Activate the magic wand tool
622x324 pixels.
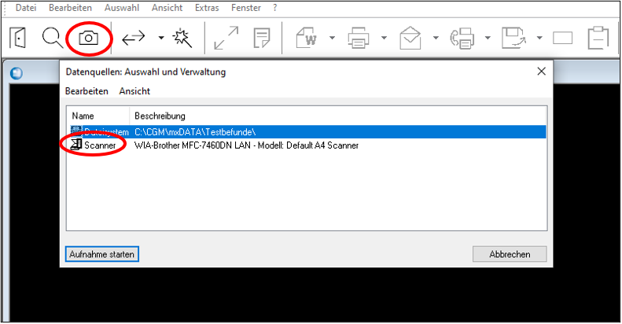(x=182, y=38)
